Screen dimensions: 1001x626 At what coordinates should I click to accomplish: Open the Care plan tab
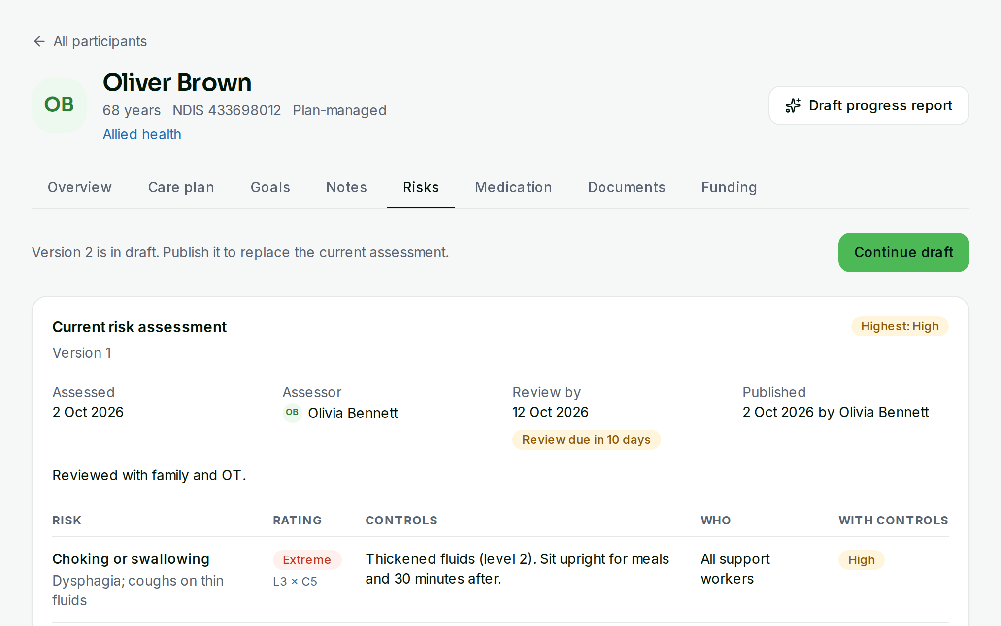[x=181, y=187]
